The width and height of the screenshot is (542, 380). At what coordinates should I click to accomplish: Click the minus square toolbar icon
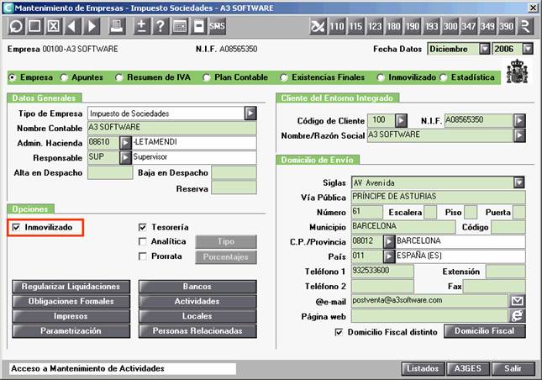click(x=198, y=26)
